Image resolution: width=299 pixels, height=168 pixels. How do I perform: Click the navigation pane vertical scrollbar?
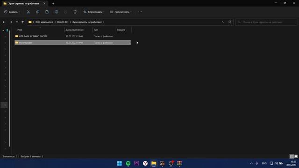(x=9, y=88)
